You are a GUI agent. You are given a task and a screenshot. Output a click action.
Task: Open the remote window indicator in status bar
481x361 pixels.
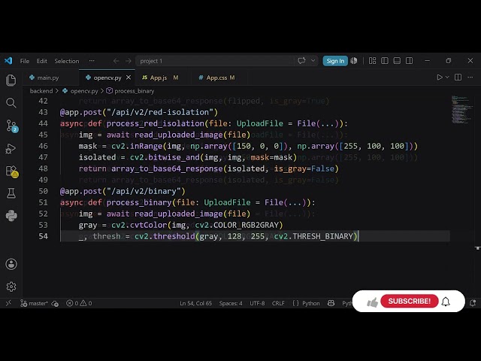click(8, 303)
